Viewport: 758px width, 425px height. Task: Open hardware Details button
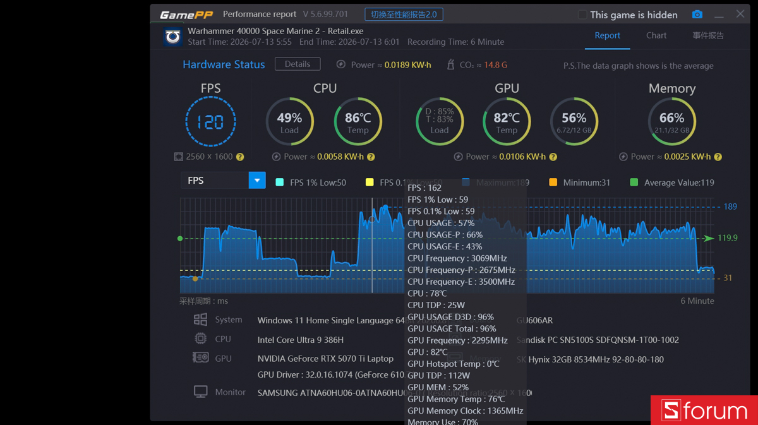[298, 64]
